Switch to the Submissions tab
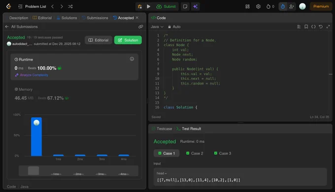 tap(95, 18)
